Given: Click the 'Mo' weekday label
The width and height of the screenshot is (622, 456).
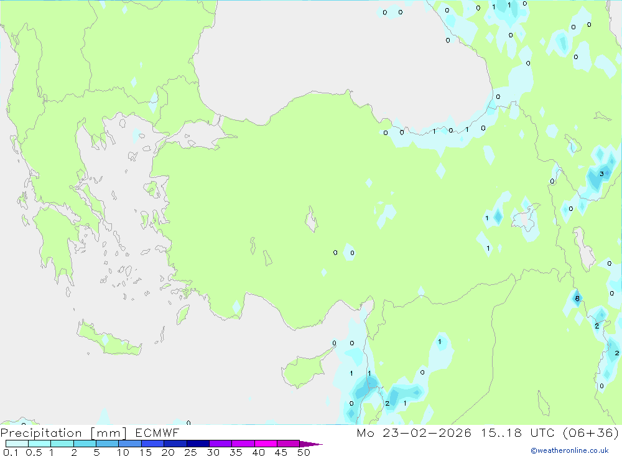Looking at the screenshot, I should pos(365,432).
